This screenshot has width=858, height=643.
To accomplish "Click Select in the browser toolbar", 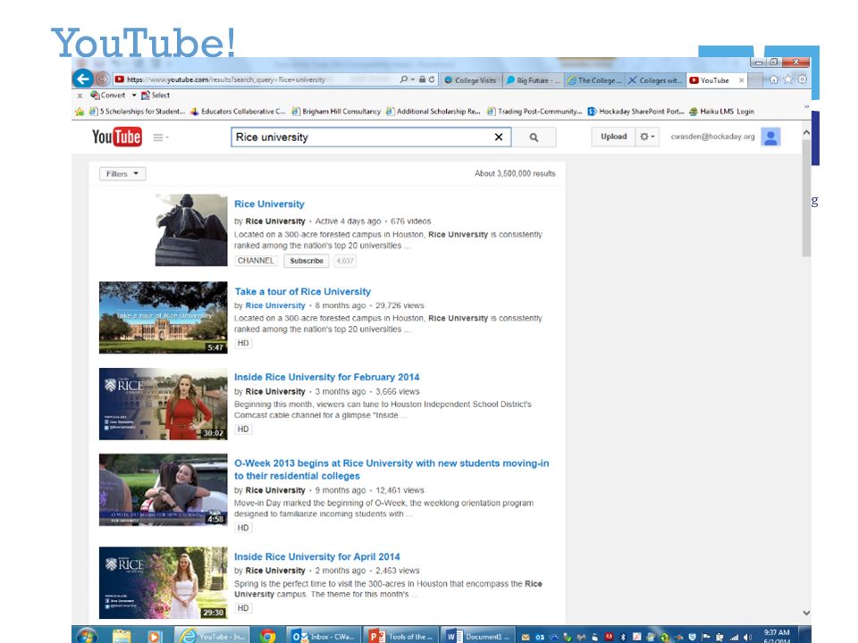I will pyautogui.click(x=156, y=96).
